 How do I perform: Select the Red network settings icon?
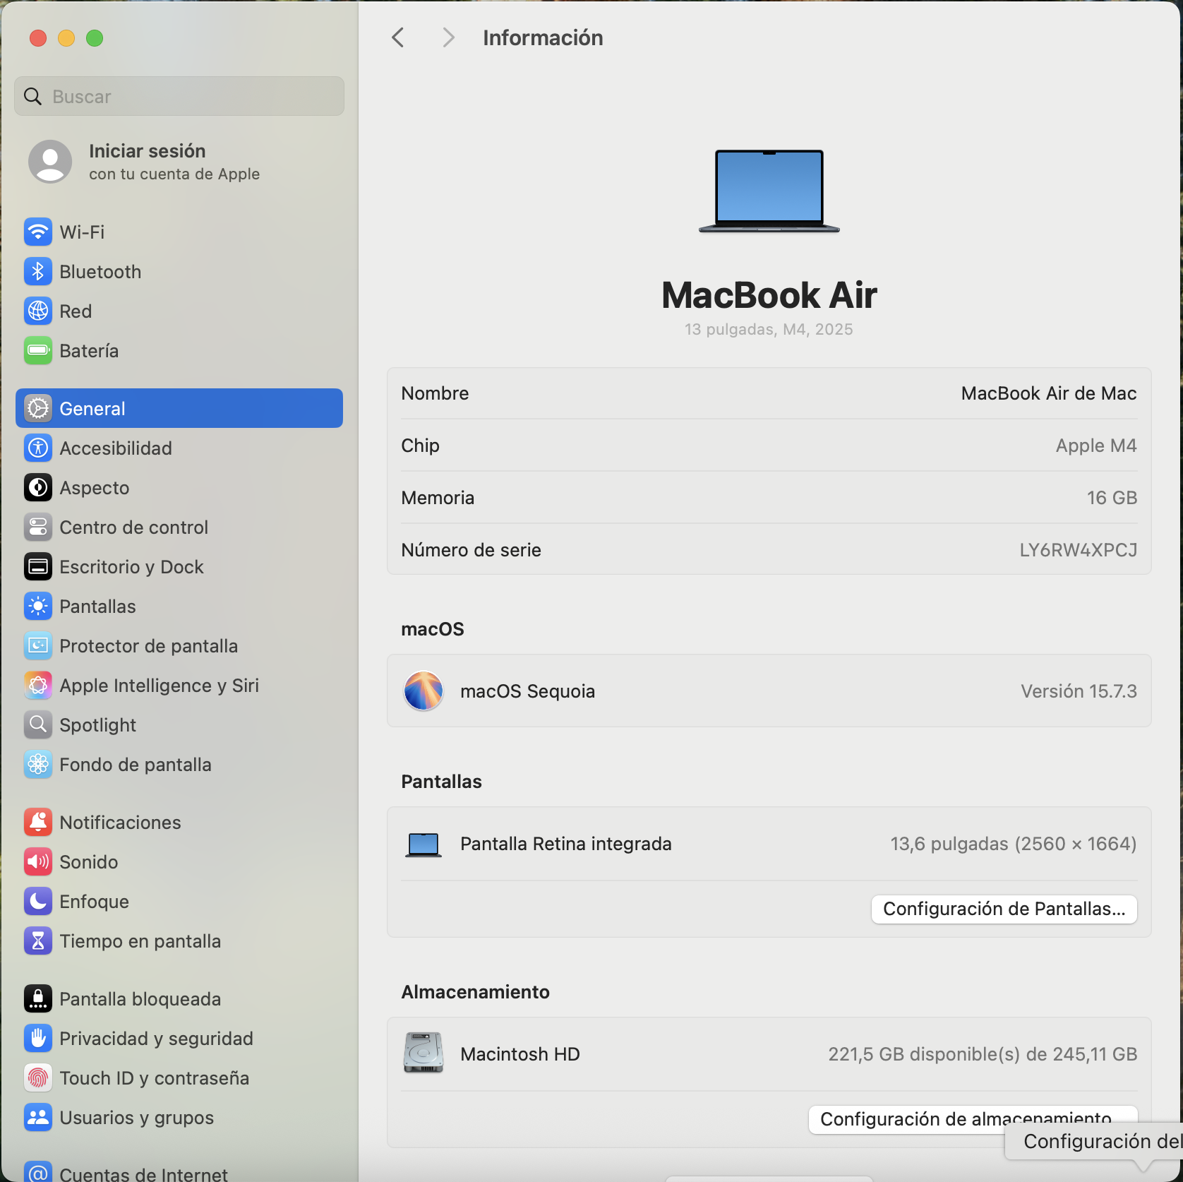[x=75, y=311]
